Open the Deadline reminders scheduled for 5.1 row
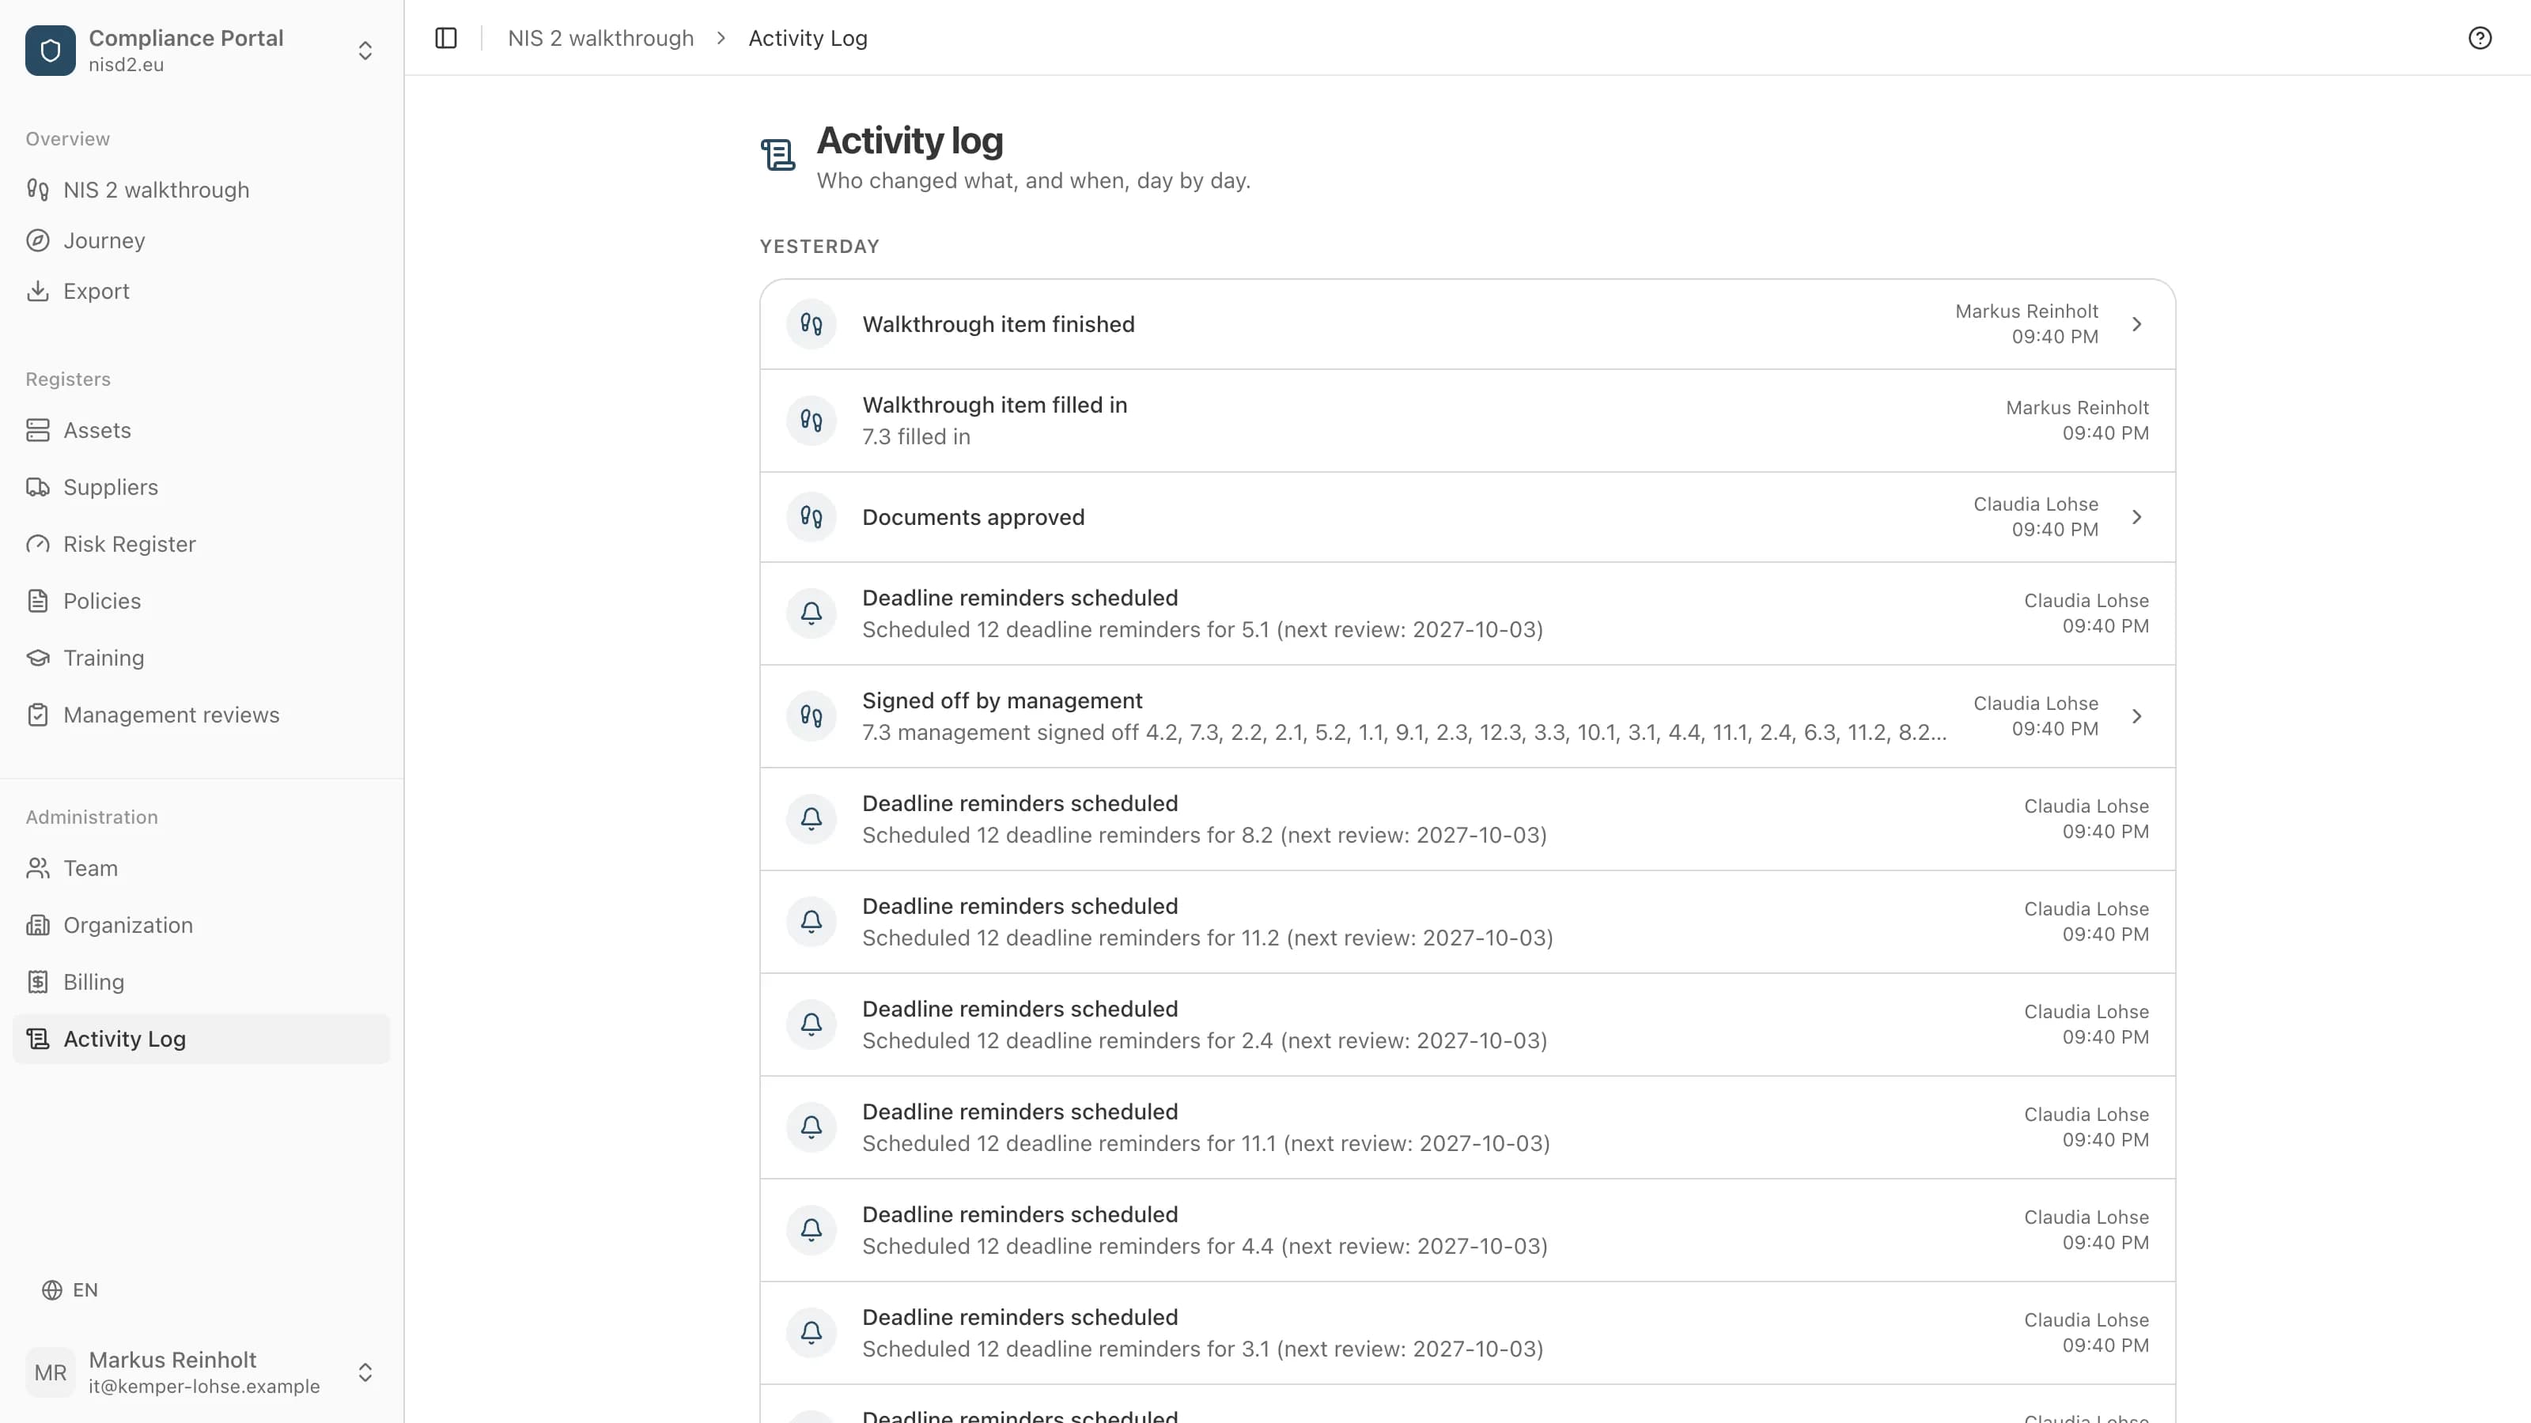Viewport: 2531px width, 1423px height. (x=1467, y=613)
